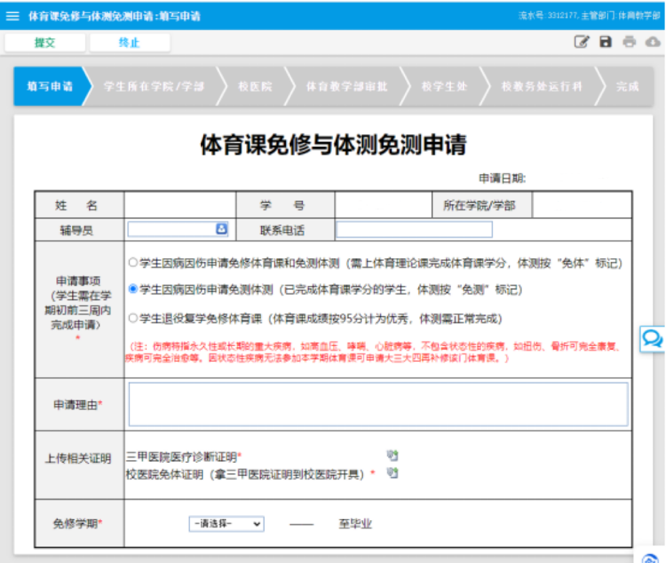Upload 校医院免体证明 attachment icon
The width and height of the screenshot is (666, 563).
(x=392, y=472)
